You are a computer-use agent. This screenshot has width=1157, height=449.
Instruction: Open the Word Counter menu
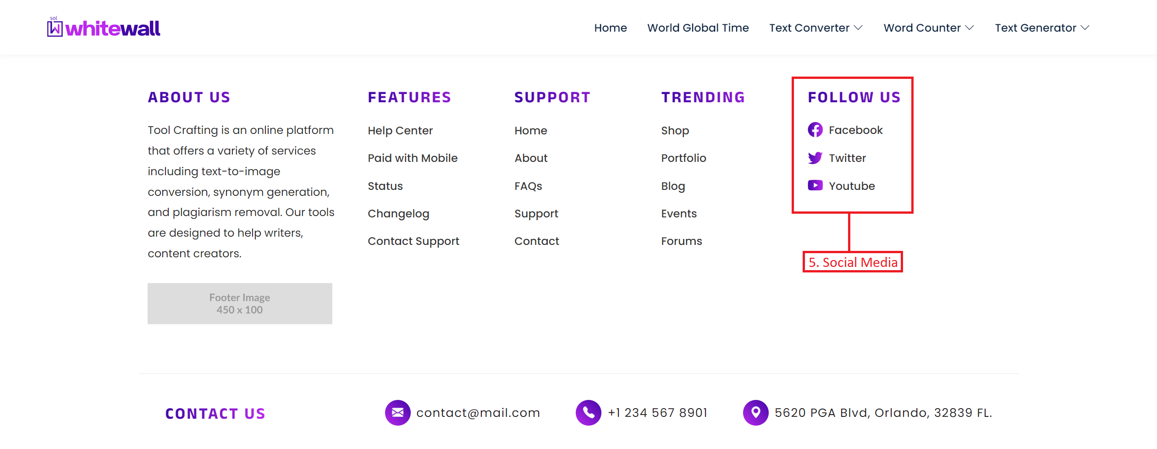click(x=922, y=28)
